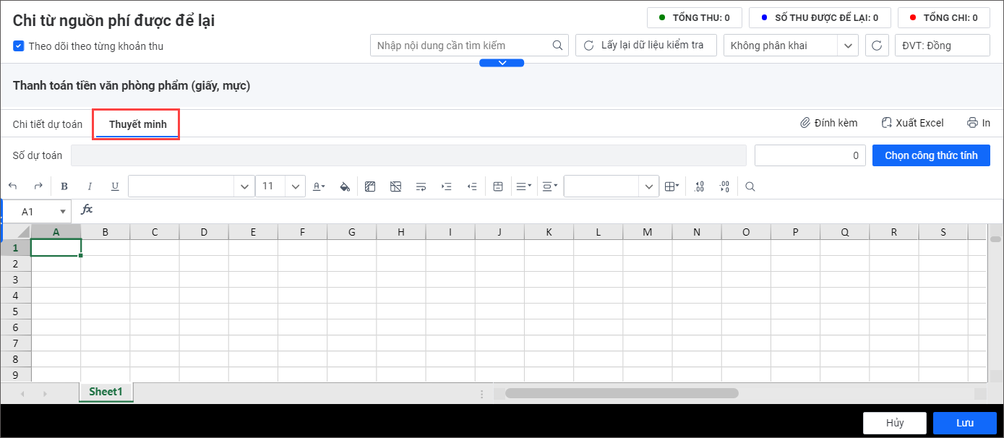Click the print (In) icon
1004x438 pixels.
972,123
